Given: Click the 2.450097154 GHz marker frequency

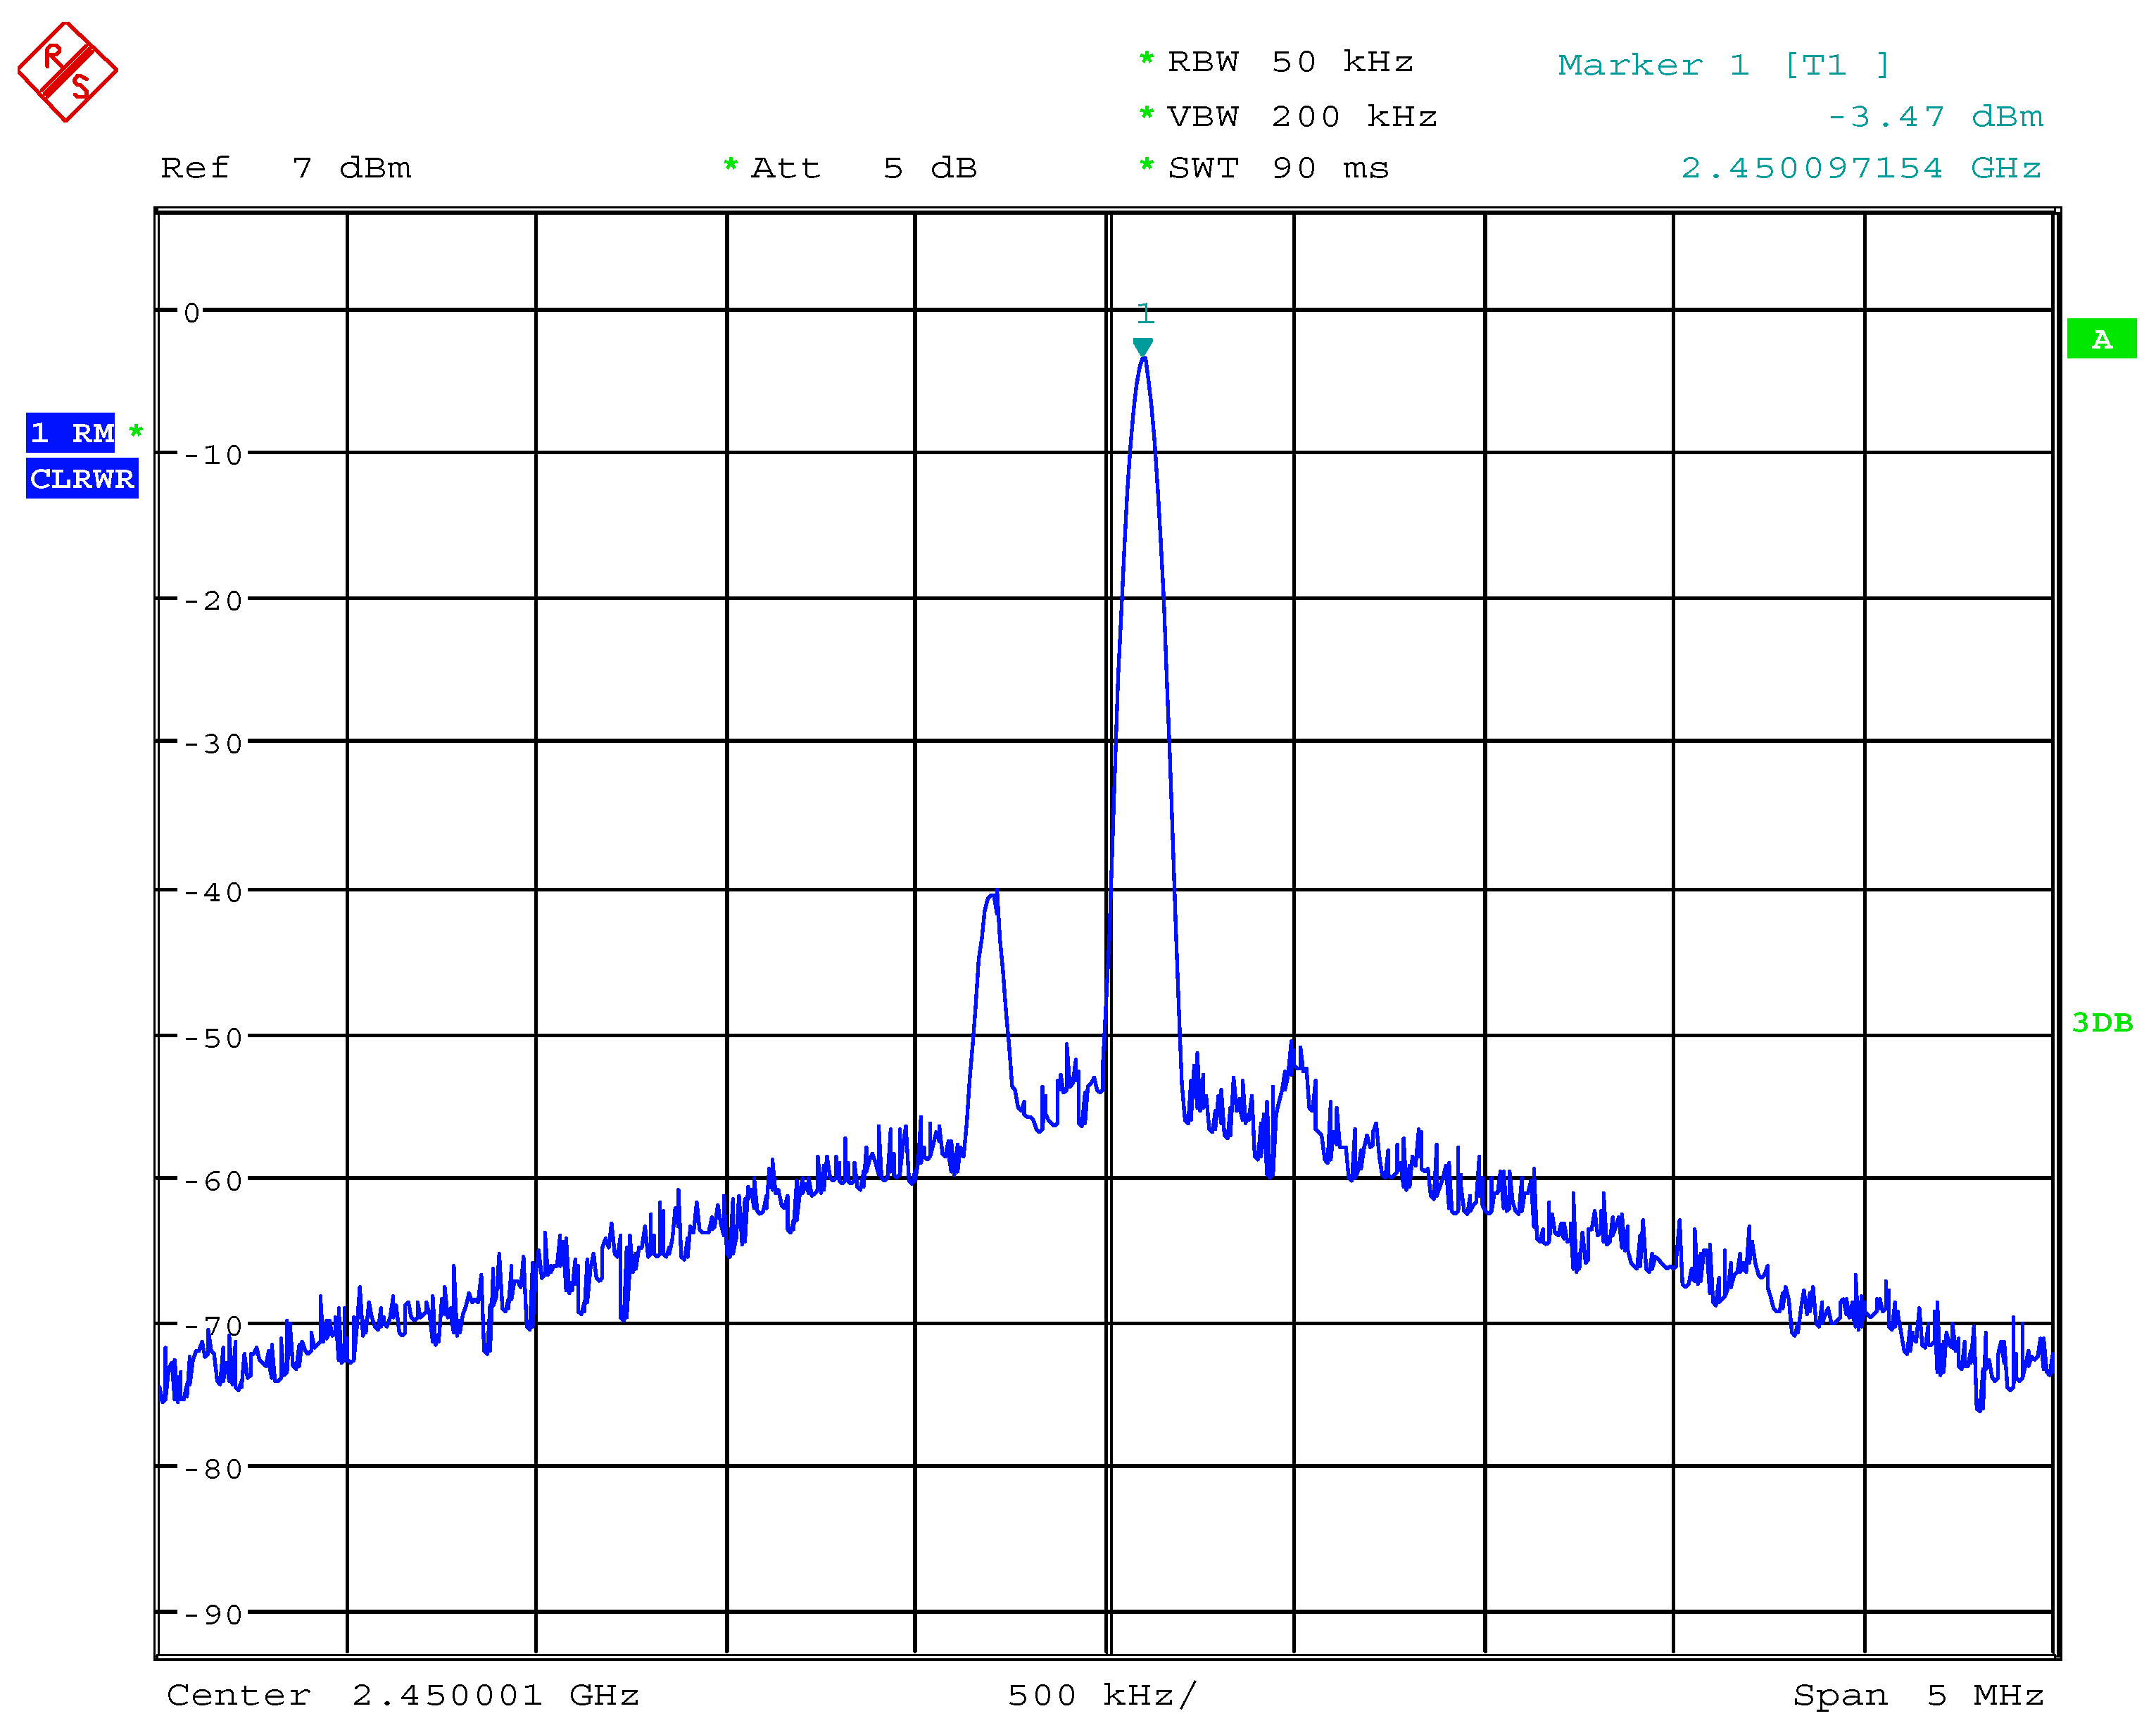Looking at the screenshot, I should pos(1861,168).
